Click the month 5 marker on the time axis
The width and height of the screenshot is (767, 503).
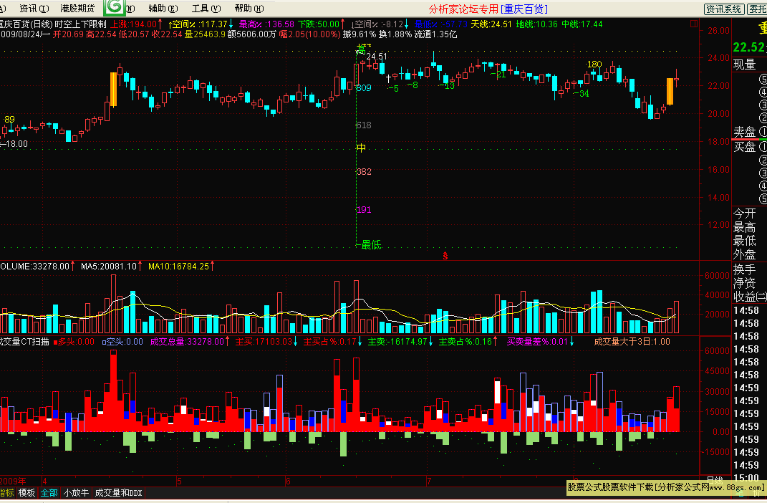point(179,482)
